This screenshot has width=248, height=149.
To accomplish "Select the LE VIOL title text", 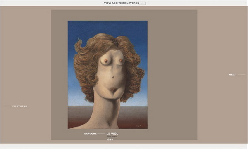I will (112, 134).
